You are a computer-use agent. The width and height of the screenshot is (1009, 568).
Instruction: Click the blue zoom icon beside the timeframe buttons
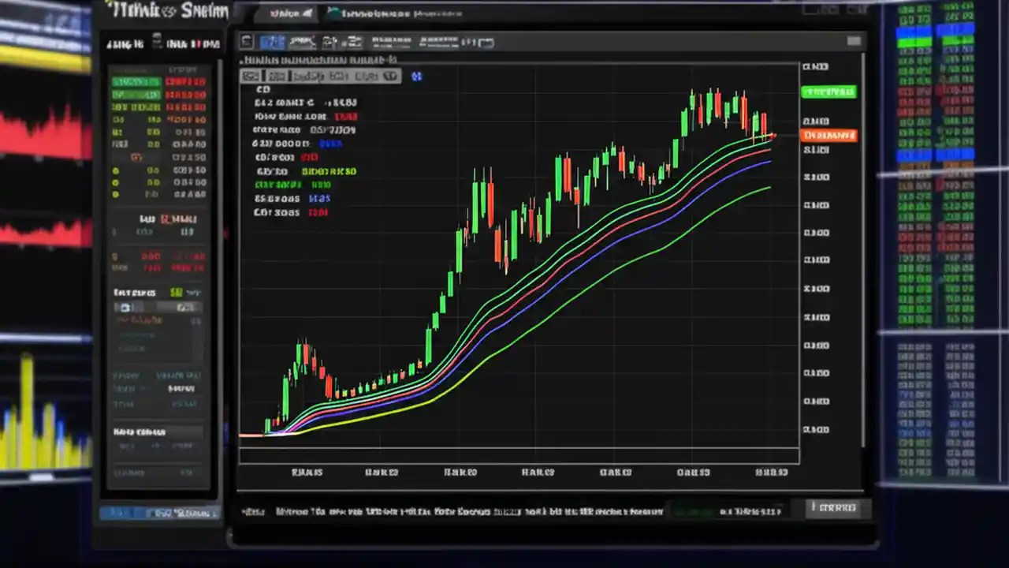point(416,77)
